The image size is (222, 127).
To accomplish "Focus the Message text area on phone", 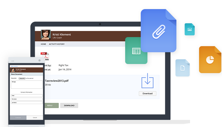I will tap(27, 85).
